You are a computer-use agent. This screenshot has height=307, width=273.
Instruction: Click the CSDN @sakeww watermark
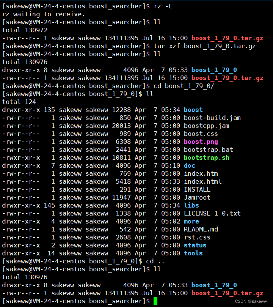click(x=251, y=301)
